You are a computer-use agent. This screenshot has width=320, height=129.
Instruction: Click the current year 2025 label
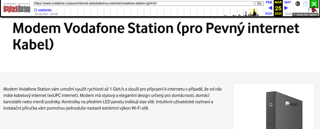278,14
